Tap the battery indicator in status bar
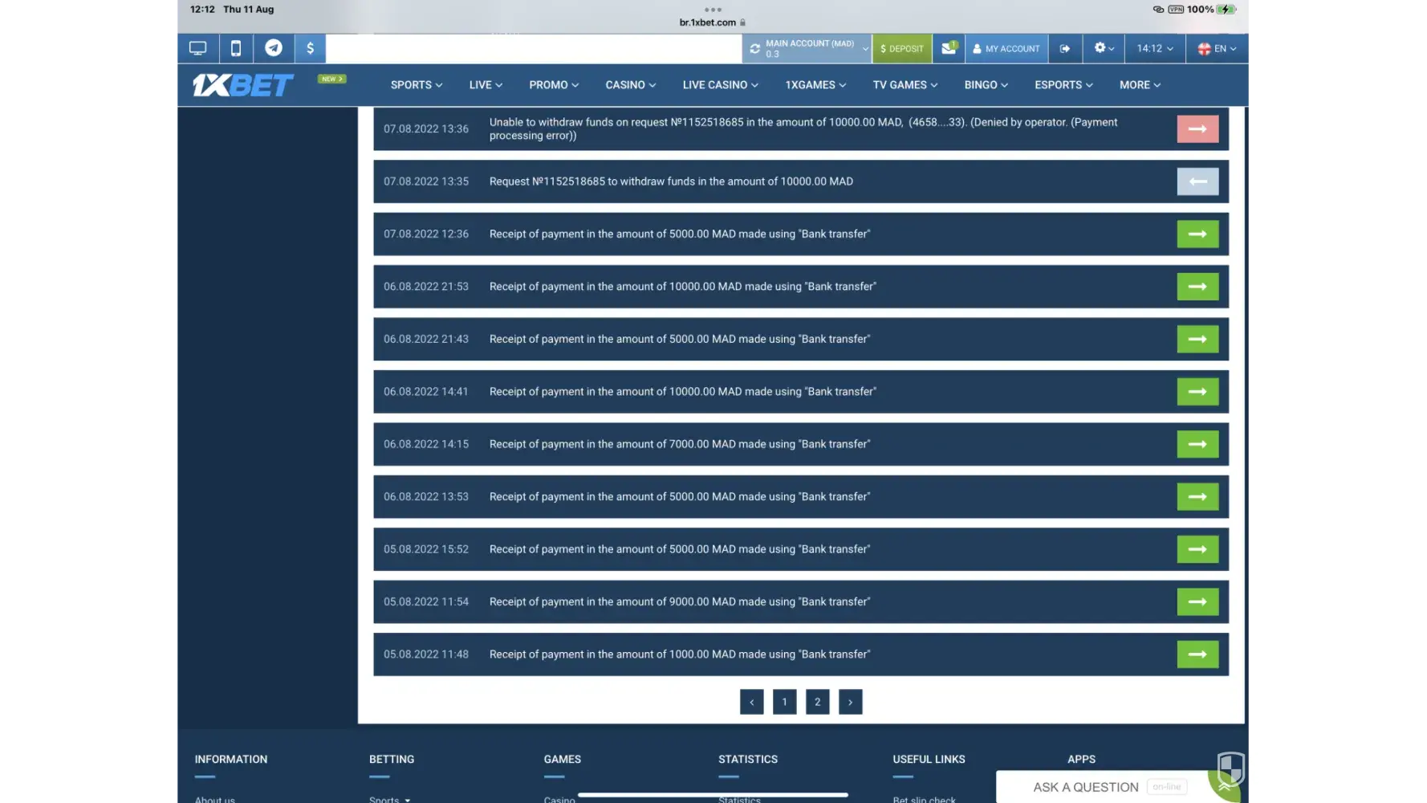This screenshot has height=803, width=1427. 1226,10
